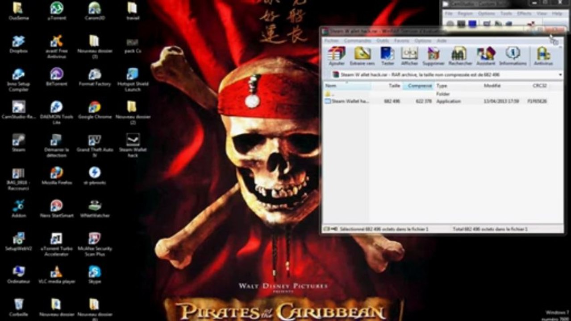Click the WinRAR status bar drive icon
Image resolution: width=571 pixels, height=321 pixels.
tap(329, 229)
